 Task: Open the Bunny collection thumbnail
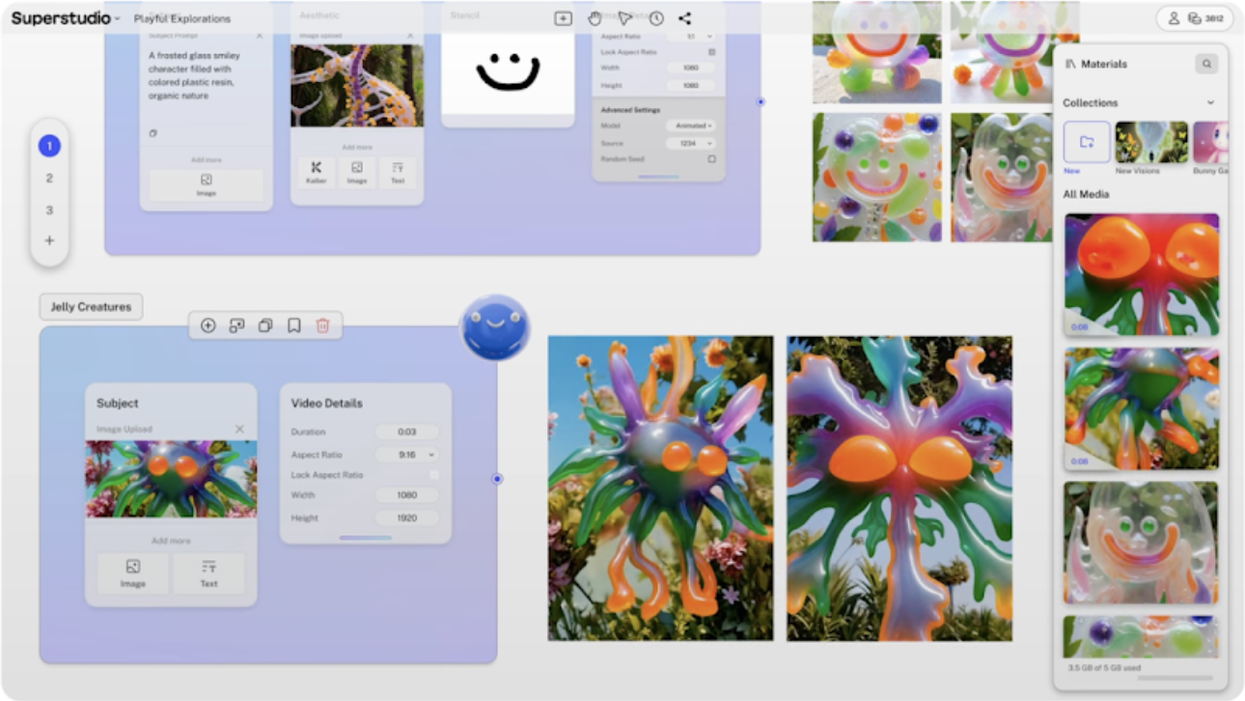(x=1210, y=142)
